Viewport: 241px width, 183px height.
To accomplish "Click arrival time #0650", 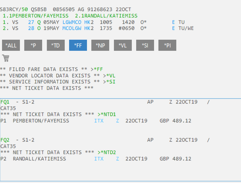I will pos(127,28).
